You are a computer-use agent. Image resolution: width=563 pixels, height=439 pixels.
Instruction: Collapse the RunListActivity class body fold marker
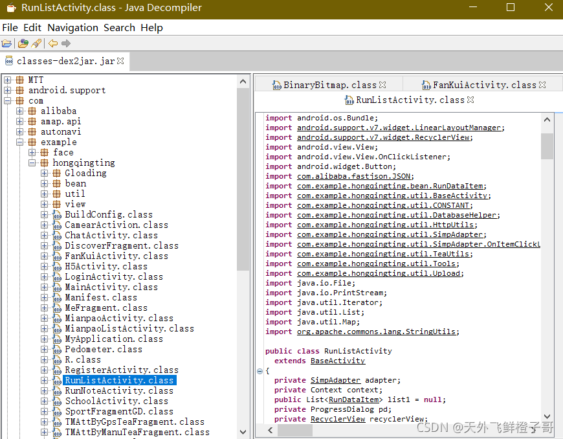260,371
